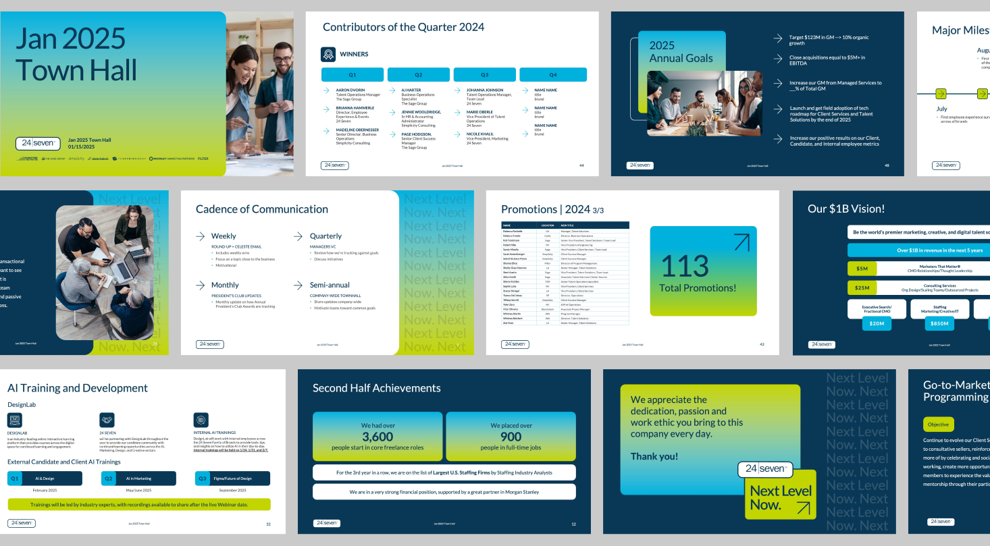
Task: Select the Q1 header on the Contributors slide
Action: pyautogui.click(x=352, y=75)
